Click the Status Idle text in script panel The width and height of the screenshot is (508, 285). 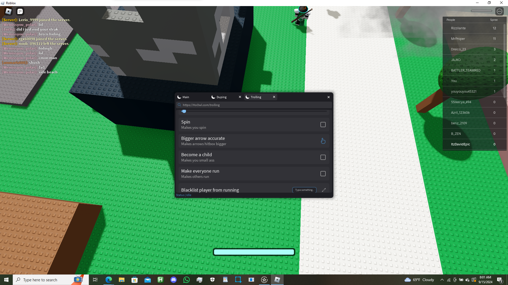pyautogui.click(x=184, y=195)
